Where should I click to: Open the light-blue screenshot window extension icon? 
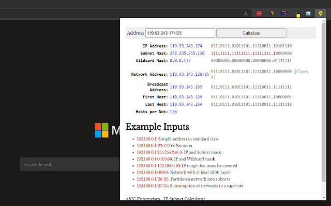coord(308,14)
